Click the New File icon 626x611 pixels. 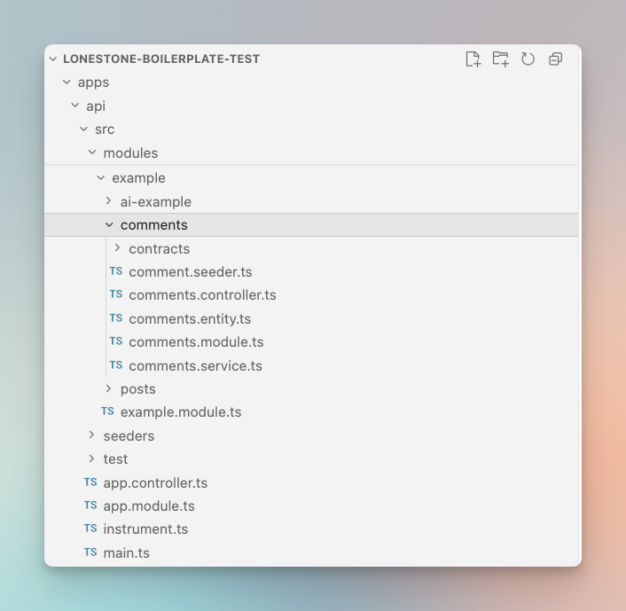[473, 59]
